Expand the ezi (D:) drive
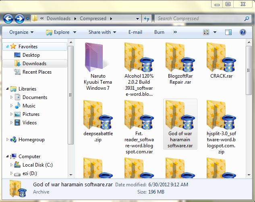Screen dimensions: 255x202 (x=11, y=173)
